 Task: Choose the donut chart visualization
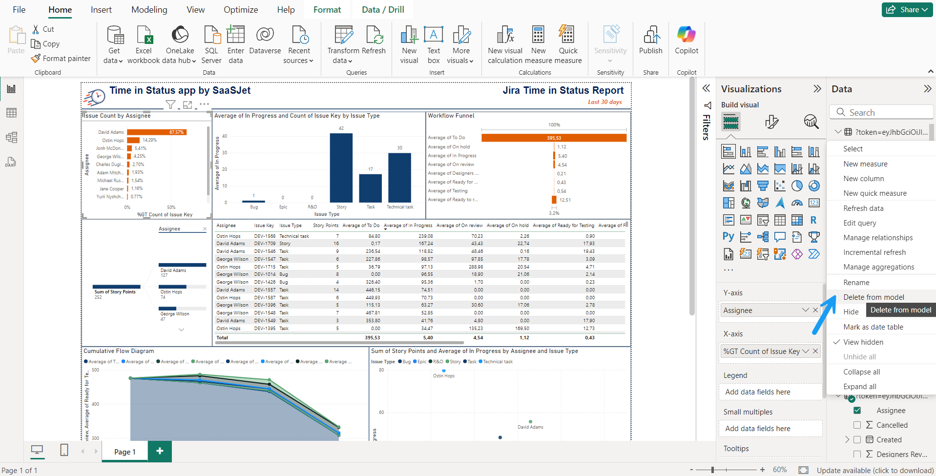coord(814,186)
